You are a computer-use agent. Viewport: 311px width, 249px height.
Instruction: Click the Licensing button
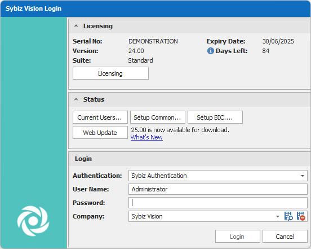tap(110, 73)
